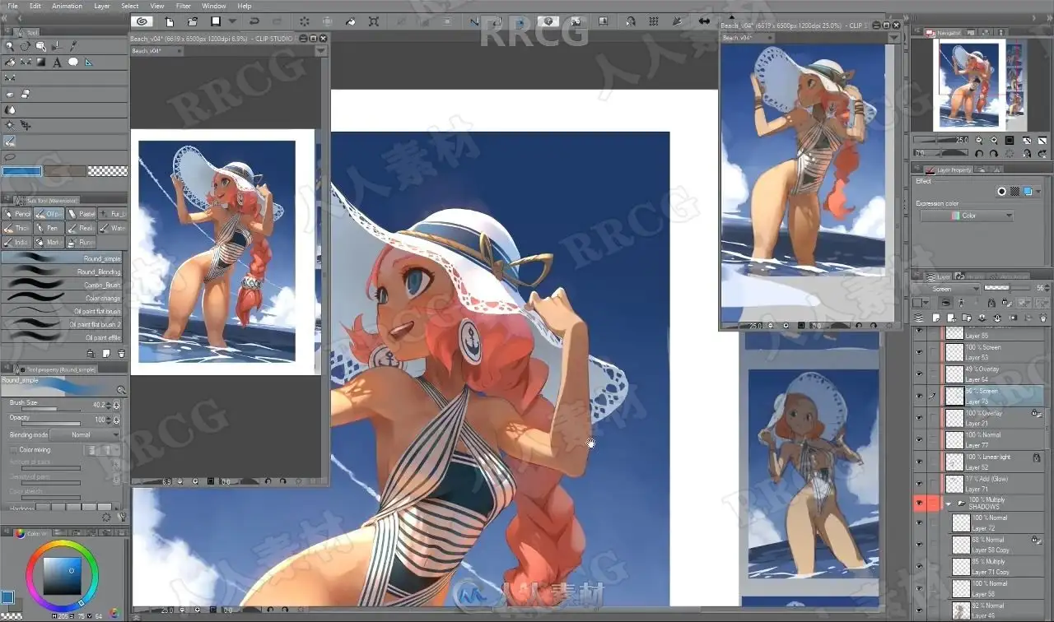Click the Save icon in command bar
This screenshot has width=1054, height=622.
[x=215, y=21]
